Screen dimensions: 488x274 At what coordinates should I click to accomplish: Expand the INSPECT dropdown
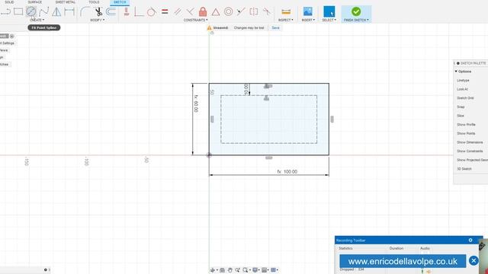286,20
